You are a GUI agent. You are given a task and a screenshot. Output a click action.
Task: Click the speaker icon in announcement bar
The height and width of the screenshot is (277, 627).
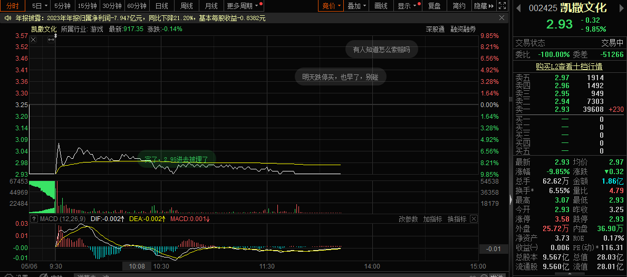[7, 18]
